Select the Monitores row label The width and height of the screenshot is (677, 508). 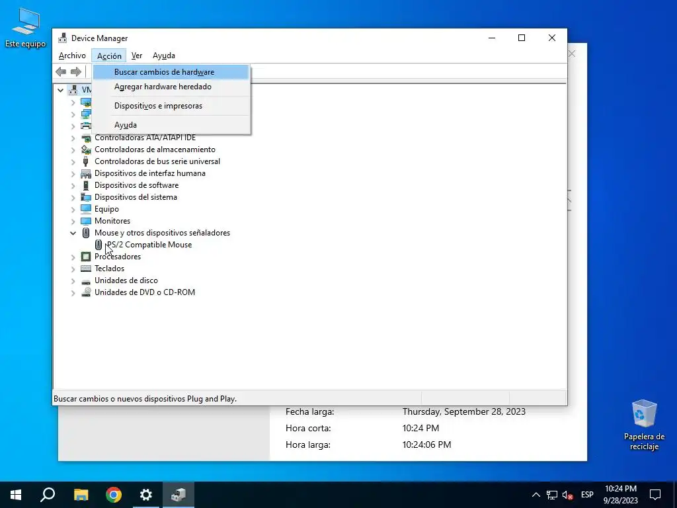[112, 221]
